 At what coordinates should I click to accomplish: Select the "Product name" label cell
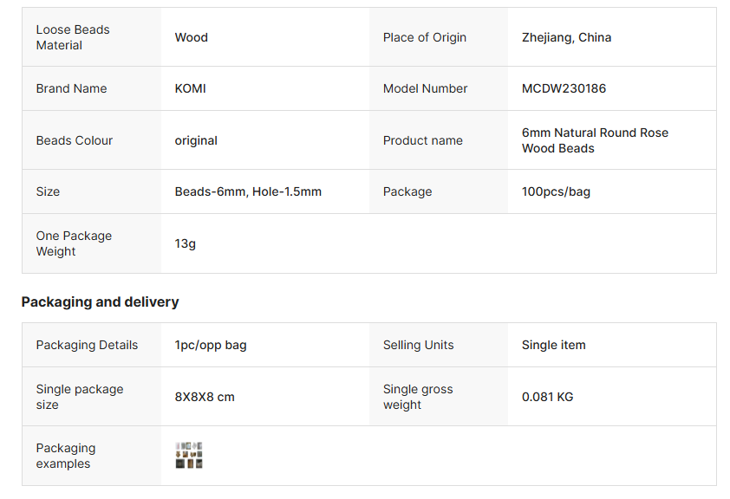click(x=423, y=140)
